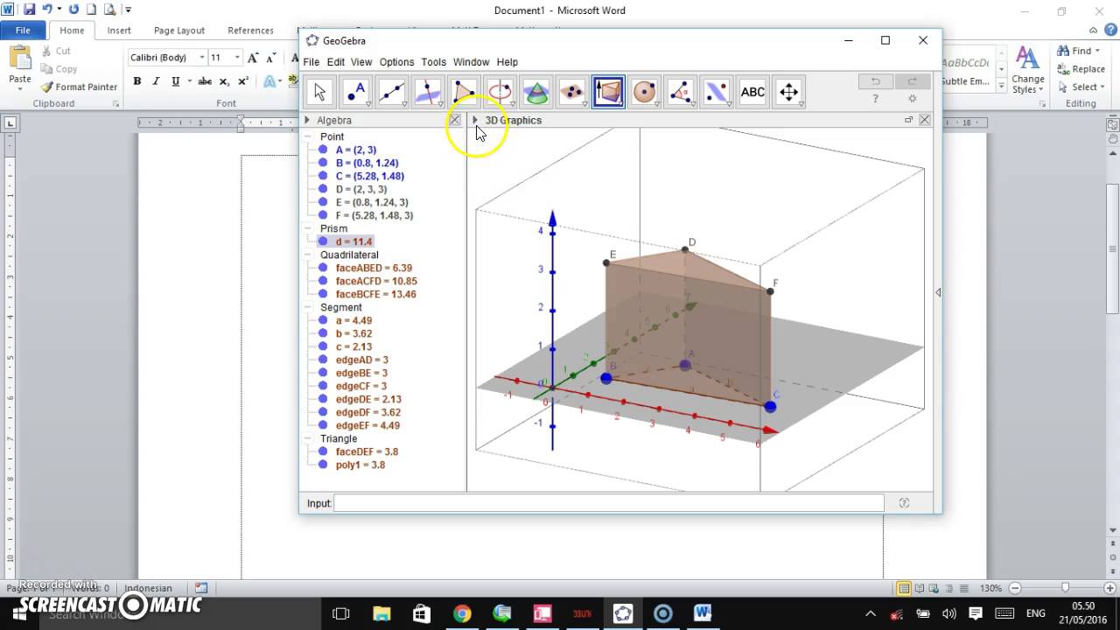Select the Rotate 3D Graphics View tool
The image size is (1120, 630).
click(789, 92)
